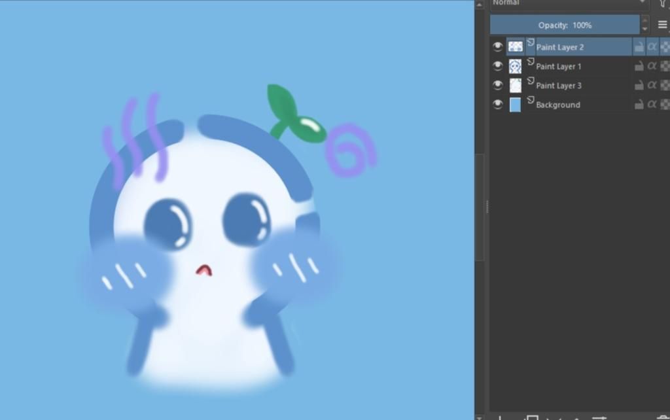Toggle inherit alpha checker icon on Paint Layer 1
This screenshot has height=420, width=670.
[x=665, y=66]
